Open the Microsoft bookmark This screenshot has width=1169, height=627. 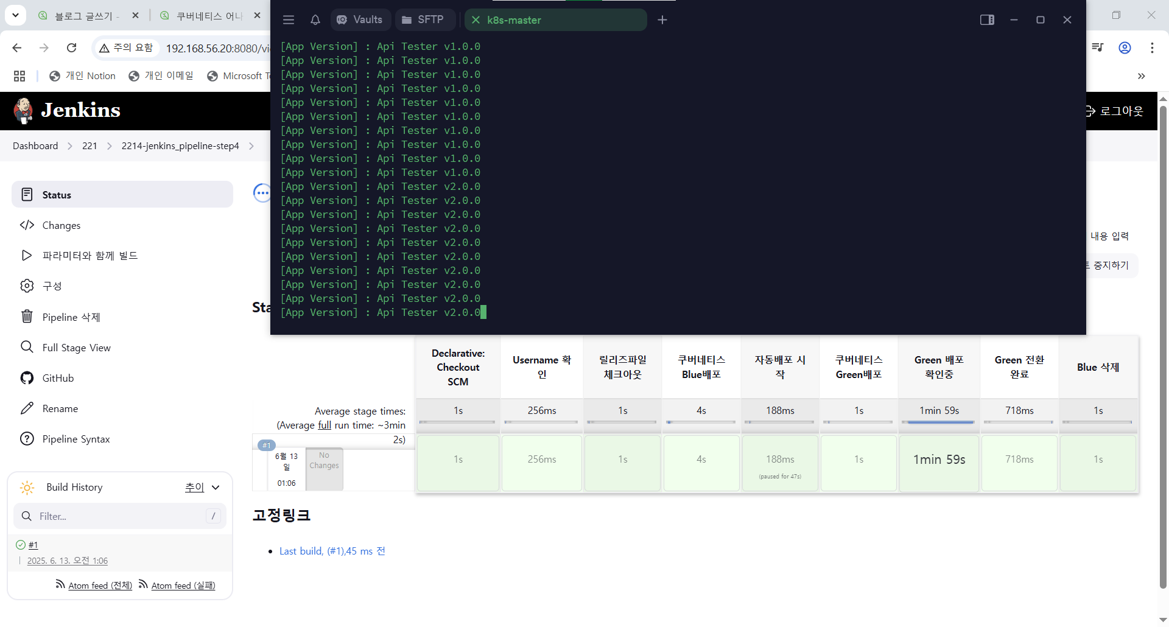click(x=238, y=75)
